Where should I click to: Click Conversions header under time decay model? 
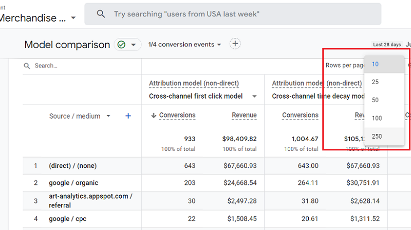pyautogui.click(x=300, y=115)
